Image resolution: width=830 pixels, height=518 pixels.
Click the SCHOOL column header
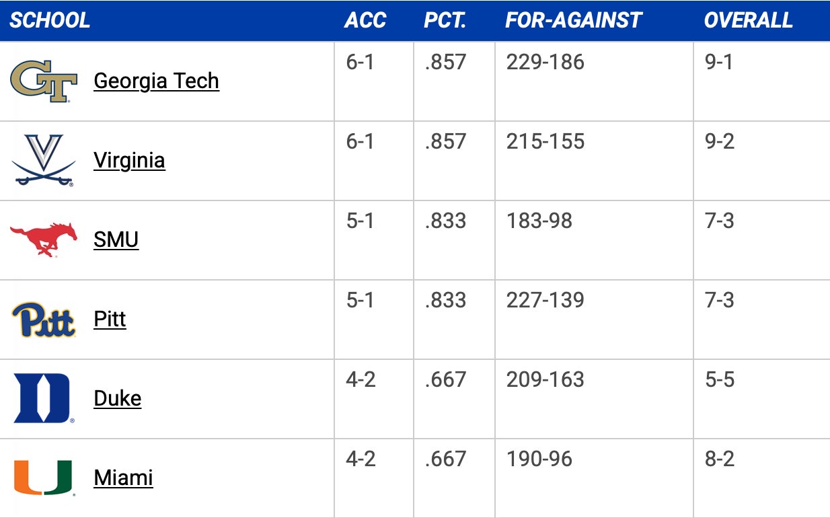[x=50, y=20]
